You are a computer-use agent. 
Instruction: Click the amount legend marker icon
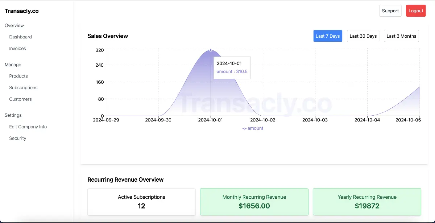point(244,128)
